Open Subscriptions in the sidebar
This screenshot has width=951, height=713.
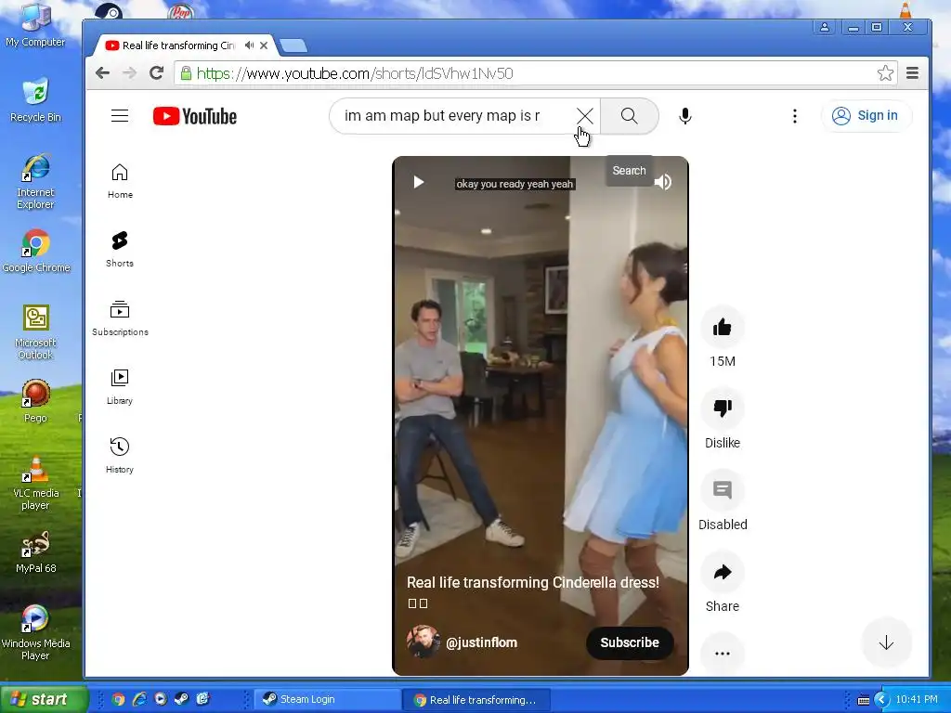pos(120,318)
